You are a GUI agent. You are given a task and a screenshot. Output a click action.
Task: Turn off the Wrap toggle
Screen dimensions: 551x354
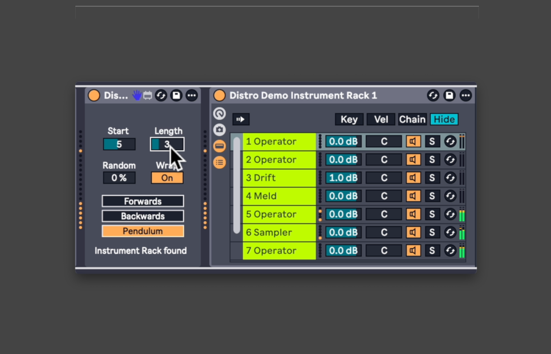point(167,178)
